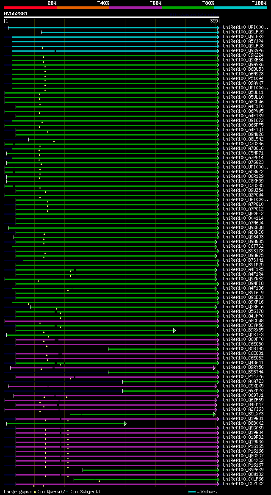Click the yellow gap marker on P14726 row
The image size is (271, 495).
click(70, 379)
